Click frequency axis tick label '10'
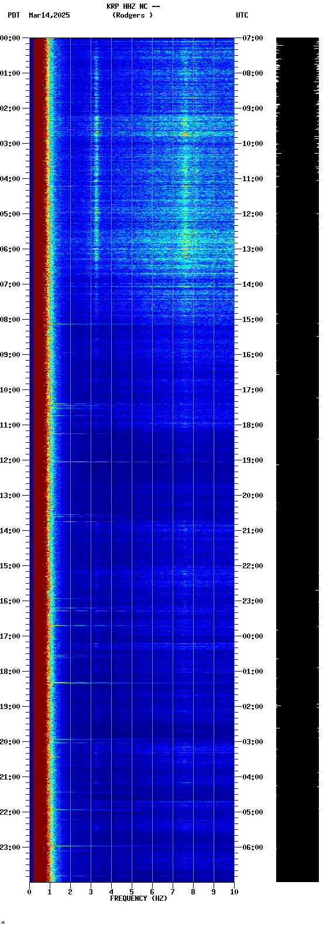 tap(234, 892)
